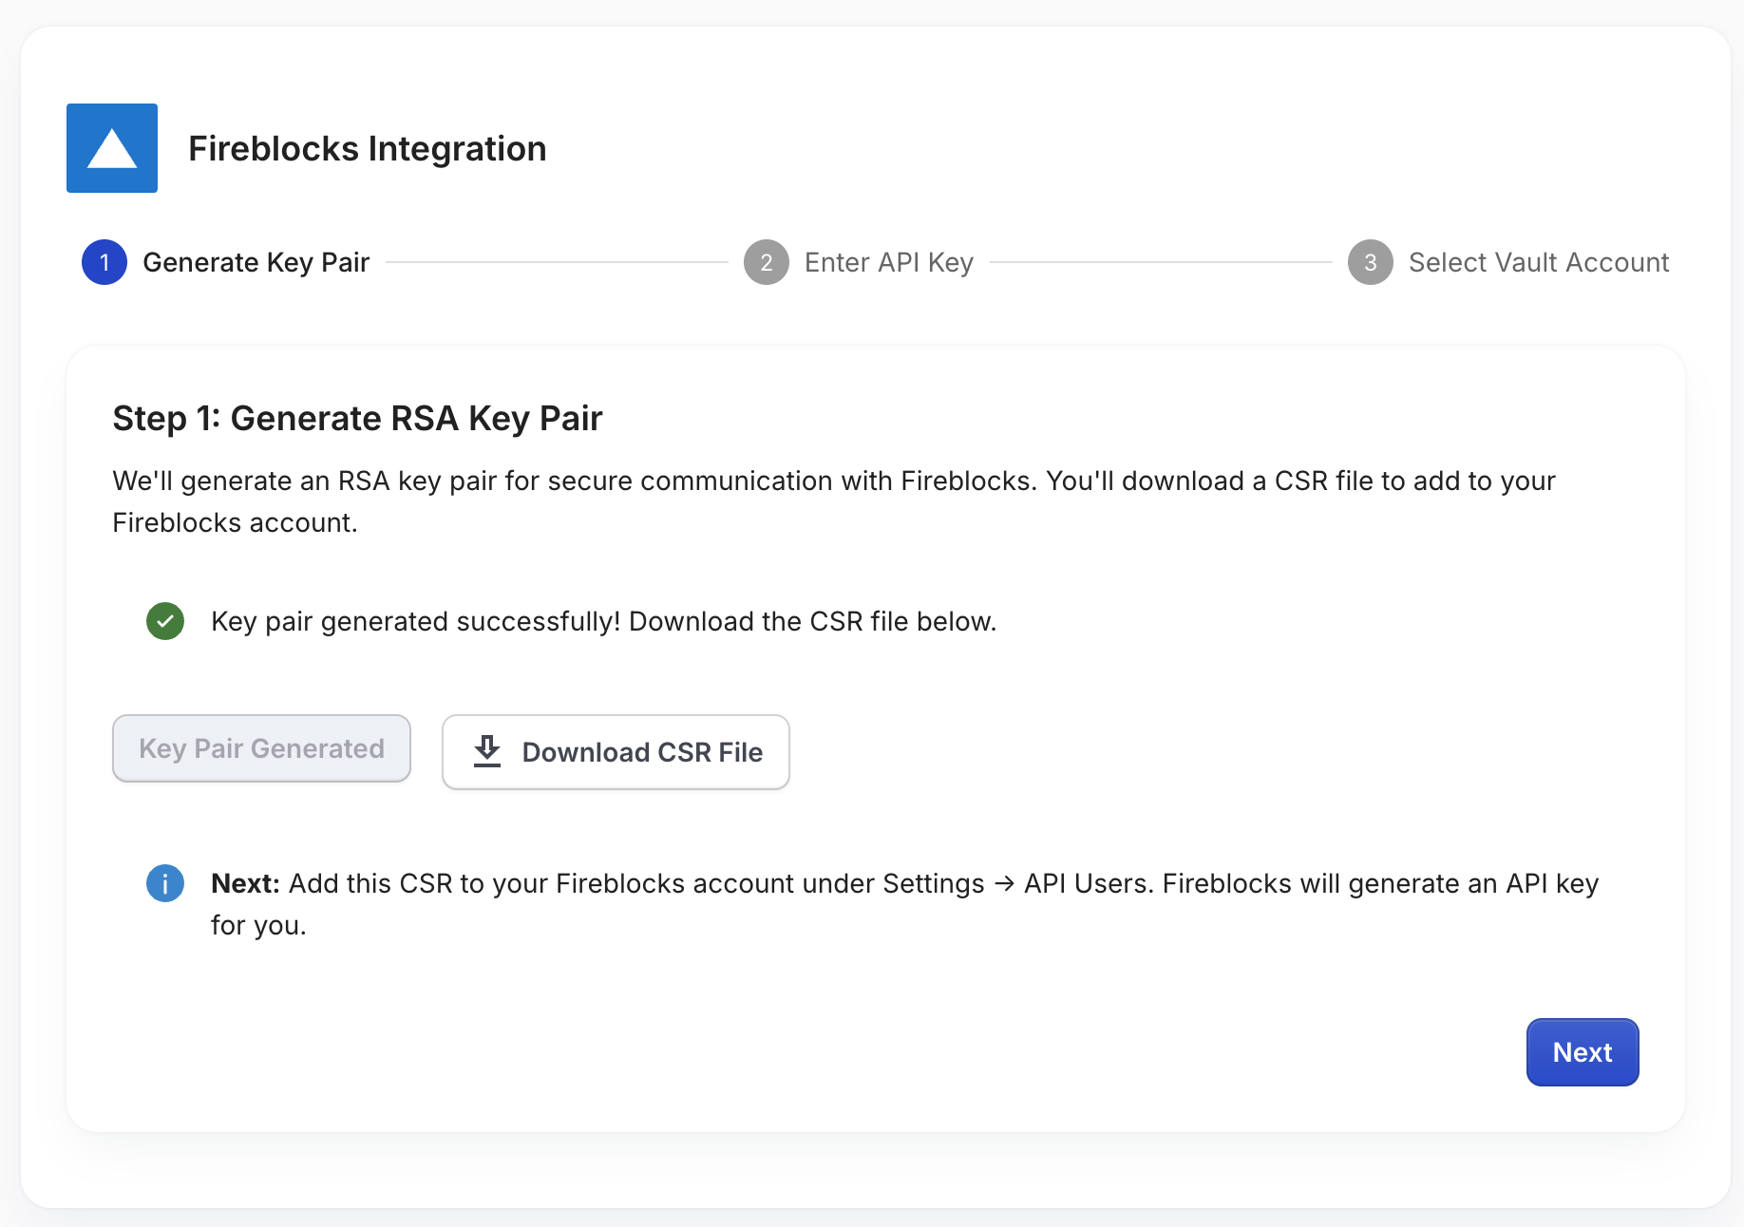
Task: Download the CSR file
Action: point(616,752)
